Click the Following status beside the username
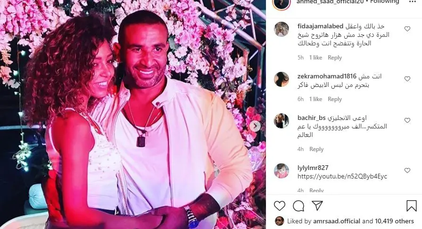The height and width of the screenshot is (229, 422). pos(385,1)
